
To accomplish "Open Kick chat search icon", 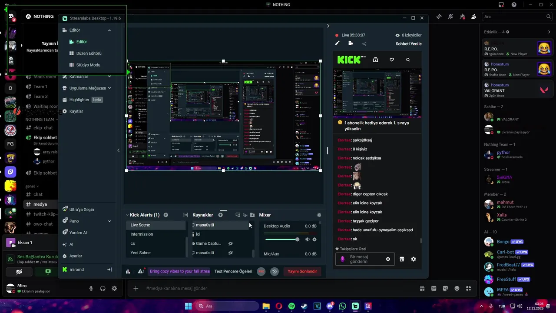I will 408,60.
